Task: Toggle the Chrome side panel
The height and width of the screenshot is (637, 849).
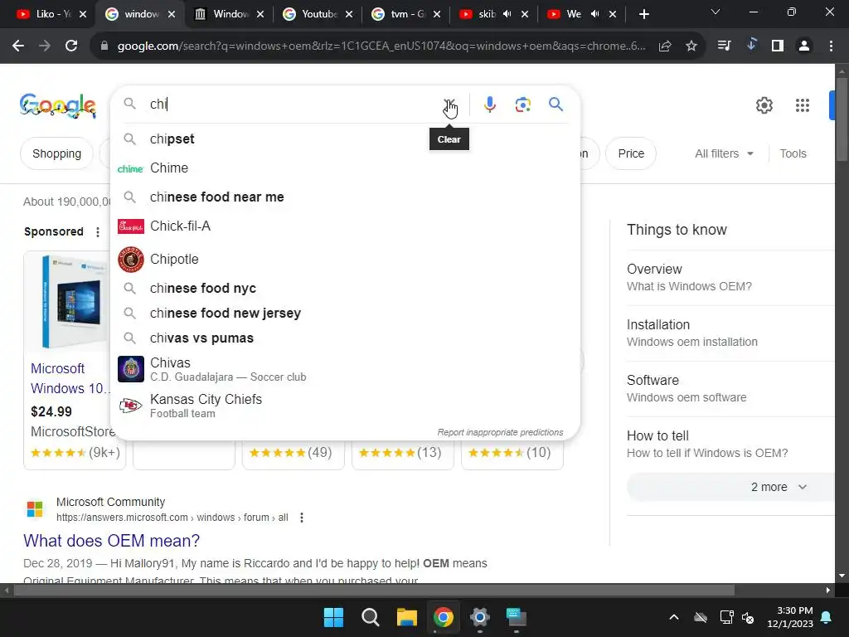Action: point(778,46)
